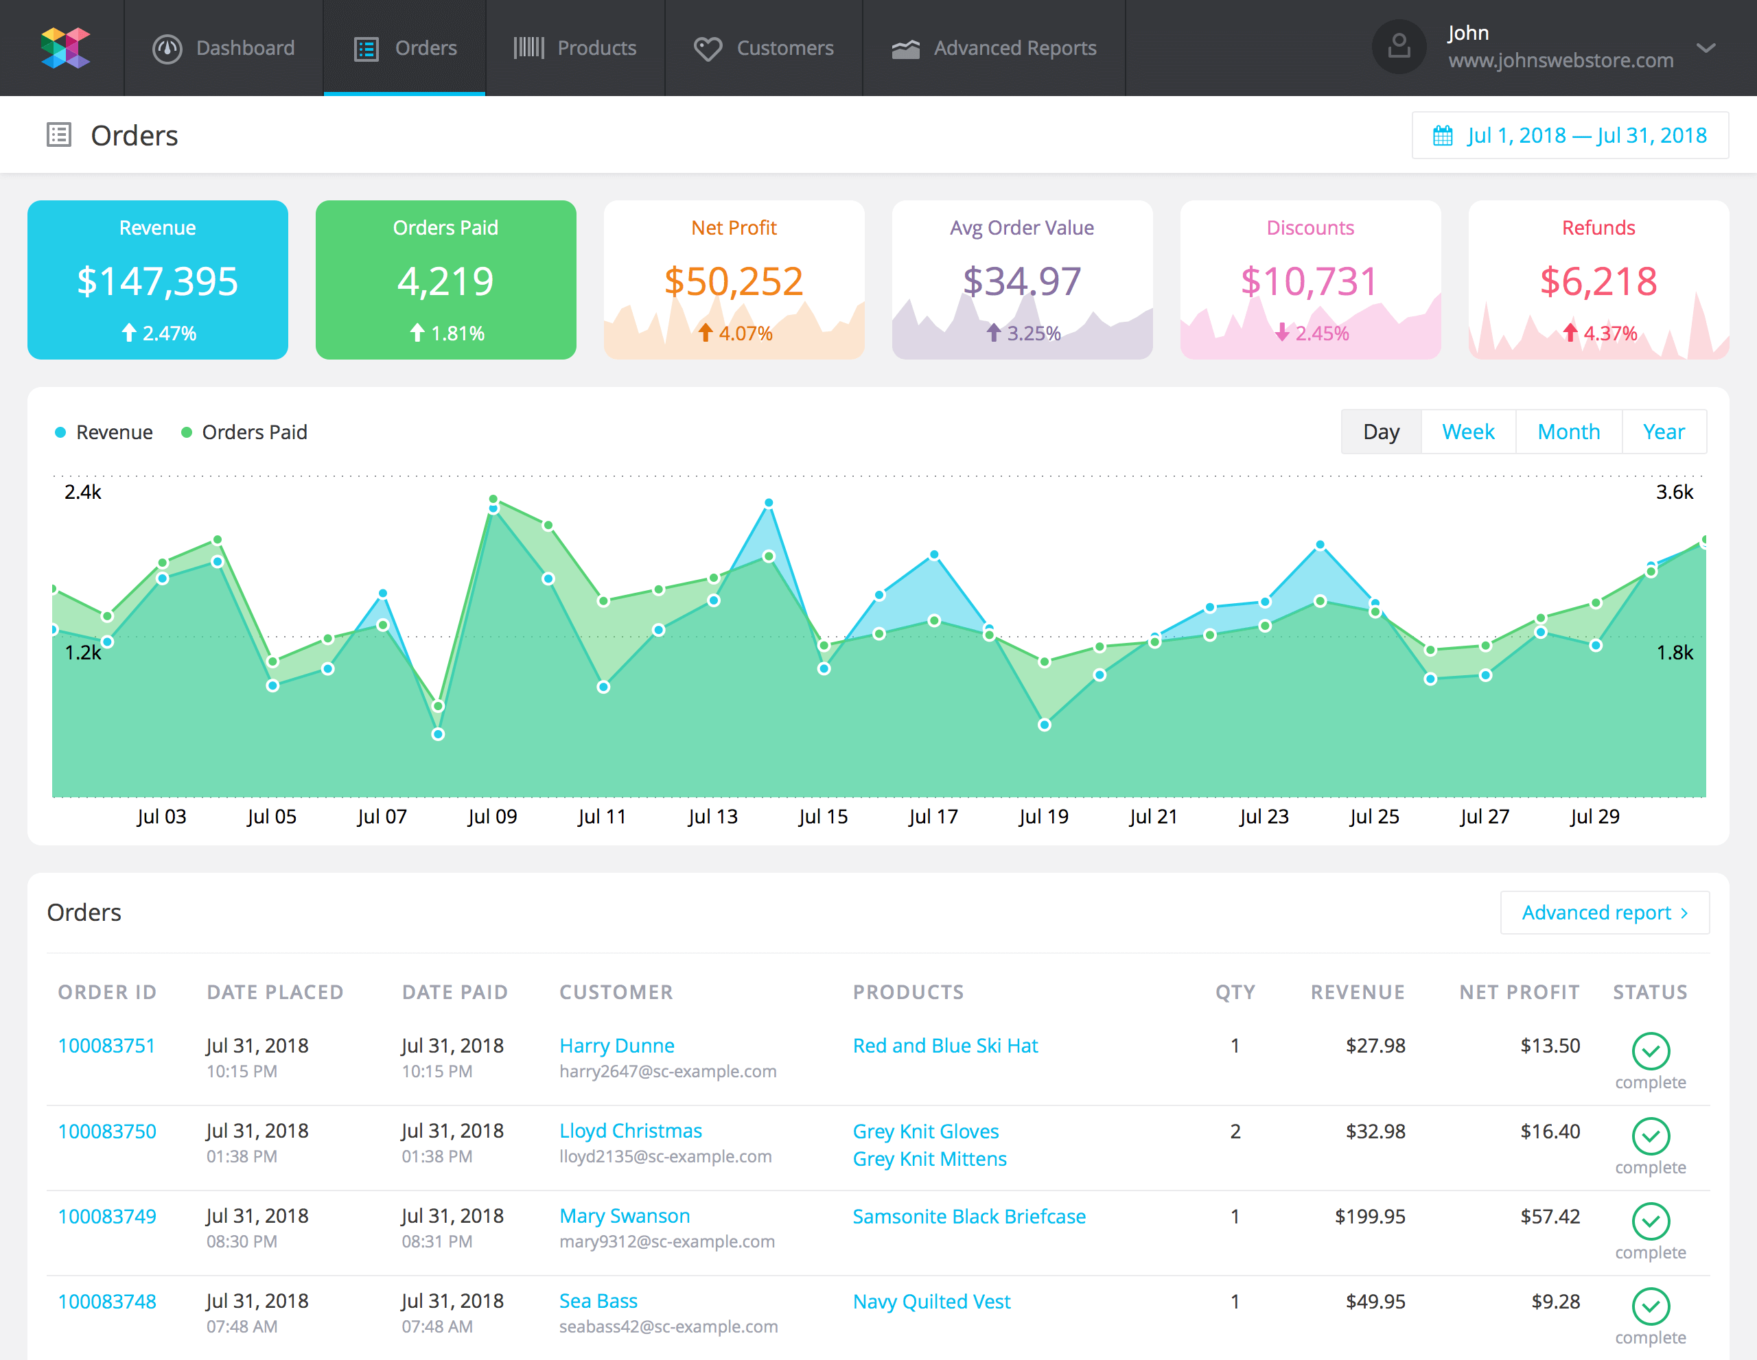The image size is (1757, 1360).
Task: Sort by REVENUE column header
Action: 1357,992
